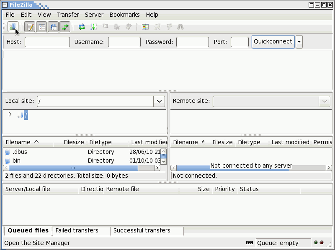Open the window menu icon in title bar
This screenshot has height=250, width=335.
pos(5,5)
